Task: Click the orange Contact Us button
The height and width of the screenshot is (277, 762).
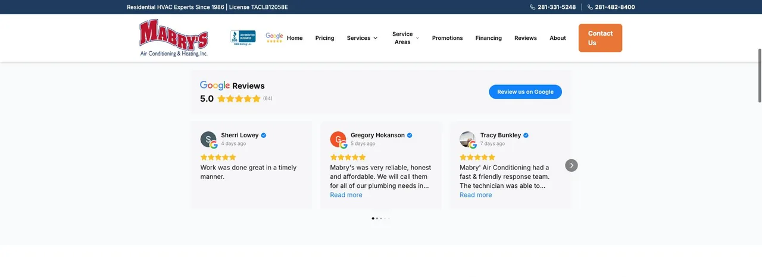Action: tap(600, 38)
